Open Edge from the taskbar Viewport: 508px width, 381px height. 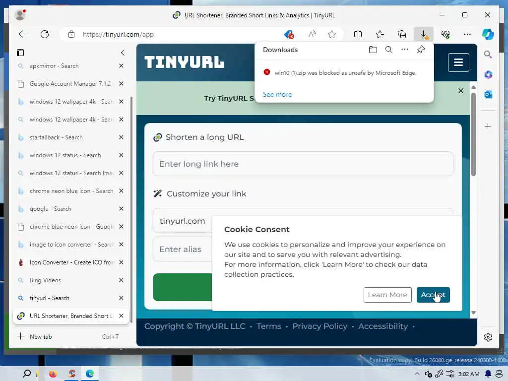(x=90, y=374)
